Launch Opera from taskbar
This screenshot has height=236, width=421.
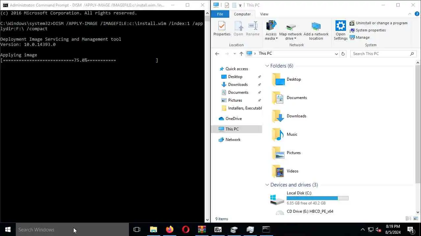[x=186, y=229]
